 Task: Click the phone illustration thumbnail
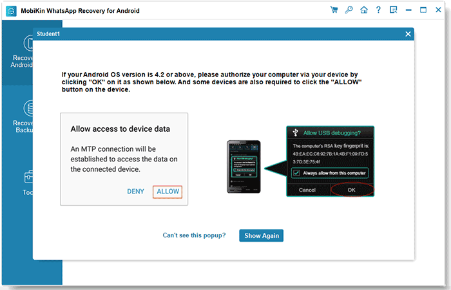244,167
